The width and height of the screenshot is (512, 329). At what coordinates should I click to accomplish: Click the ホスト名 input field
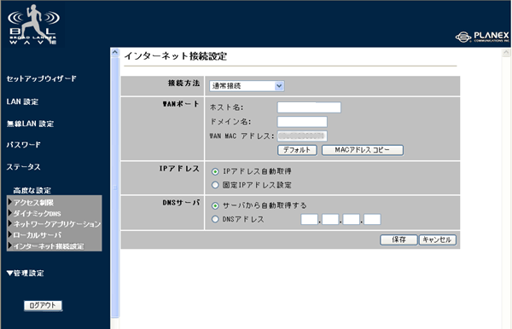pos(309,107)
